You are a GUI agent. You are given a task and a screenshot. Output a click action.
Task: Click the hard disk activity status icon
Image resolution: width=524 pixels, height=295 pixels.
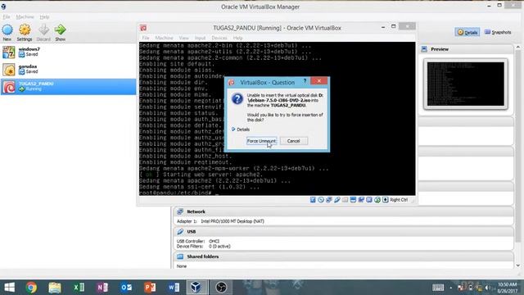pyautogui.click(x=313, y=200)
